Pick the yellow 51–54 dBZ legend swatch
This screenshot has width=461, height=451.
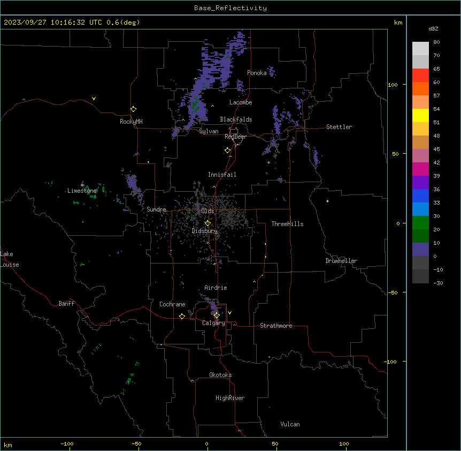420,115
